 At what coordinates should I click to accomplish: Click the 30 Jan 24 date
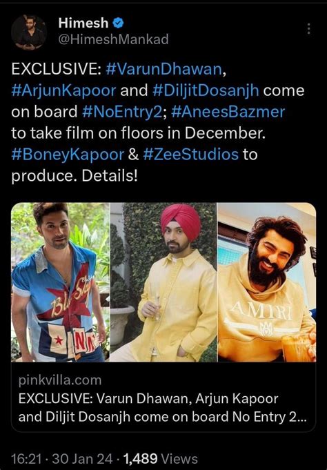tap(82, 458)
